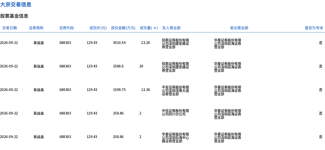Click the 成交金额(万元) column header

coord(123,28)
